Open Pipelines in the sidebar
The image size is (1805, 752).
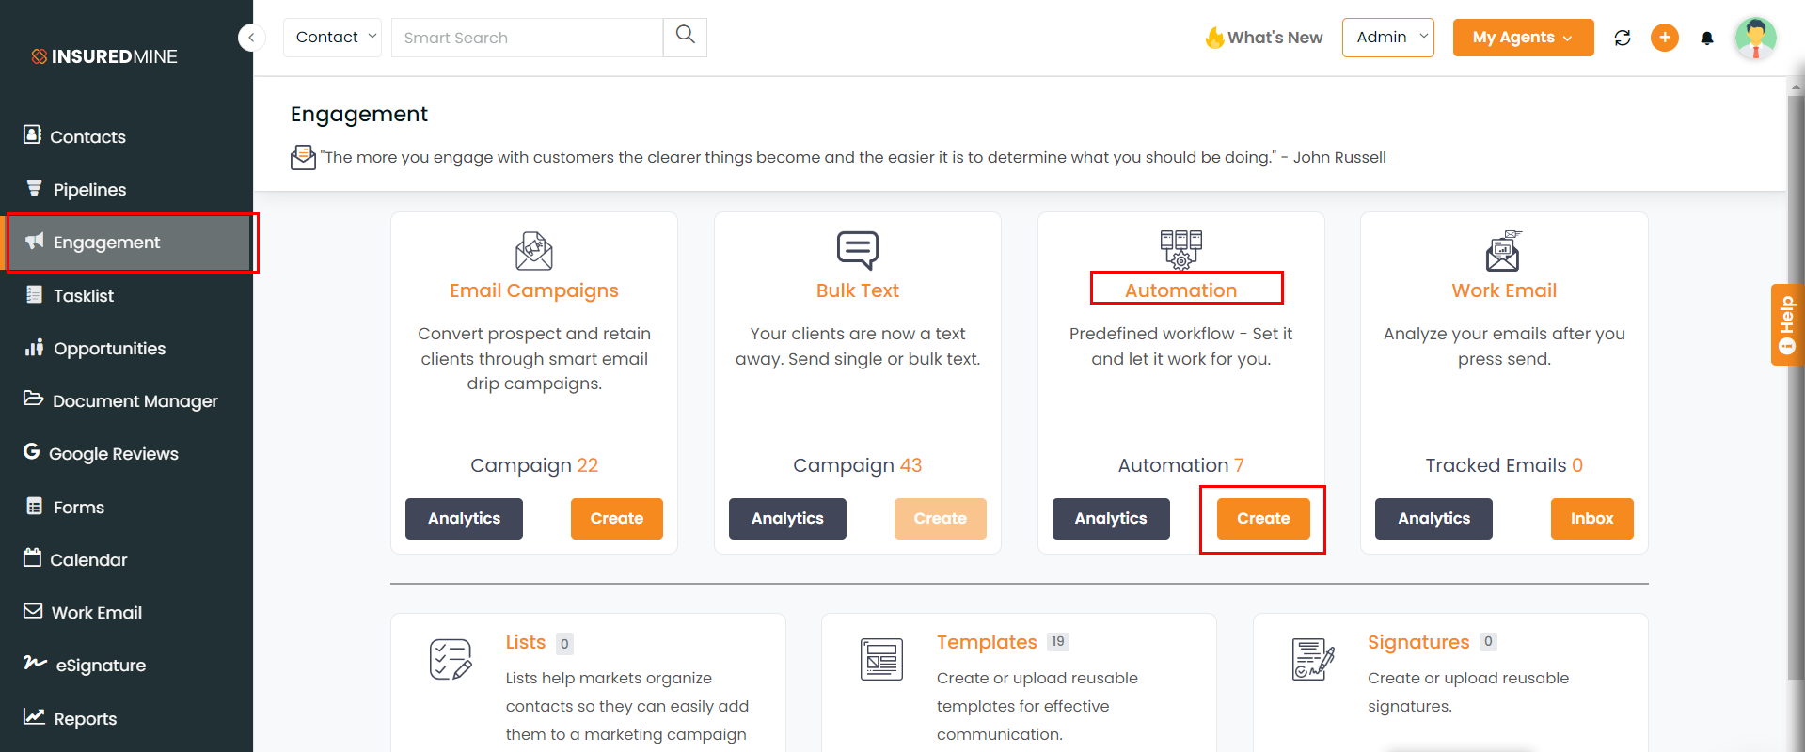pyautogui.click(x=89, y=189)
